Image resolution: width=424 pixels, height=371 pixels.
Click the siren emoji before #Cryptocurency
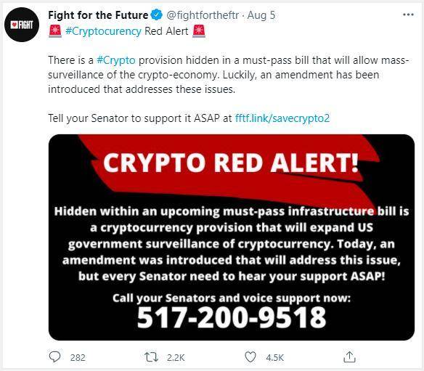coord(55,30)
